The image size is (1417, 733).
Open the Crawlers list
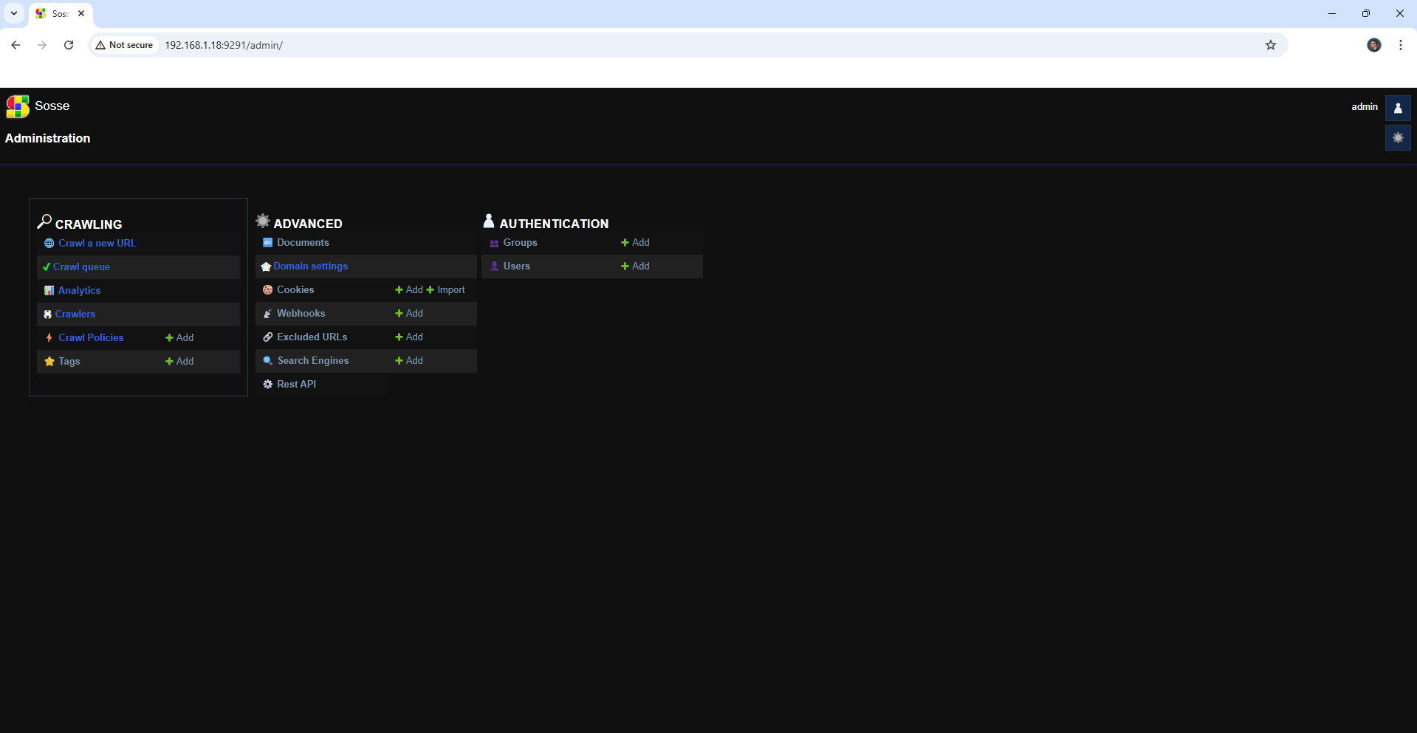click(75, 314)
